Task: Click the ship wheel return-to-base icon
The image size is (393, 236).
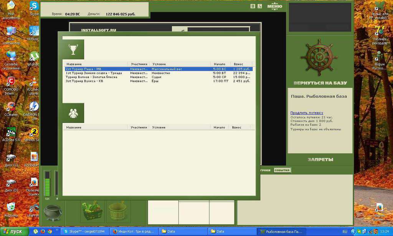Action: [319, 58]
